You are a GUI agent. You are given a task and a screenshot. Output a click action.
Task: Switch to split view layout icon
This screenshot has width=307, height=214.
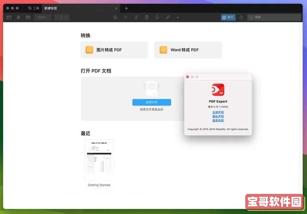click(x=28, y=18)
